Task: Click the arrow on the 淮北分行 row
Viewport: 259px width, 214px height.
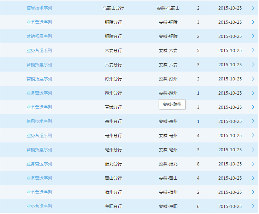Action: click(253, 164)
